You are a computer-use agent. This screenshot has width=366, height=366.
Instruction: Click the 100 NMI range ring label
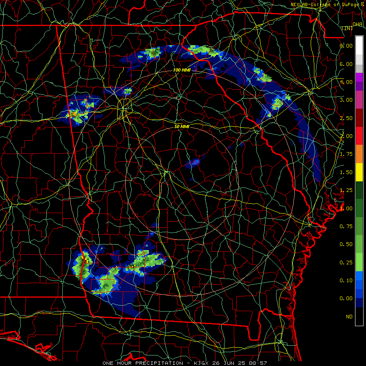(x=182, y=70)
